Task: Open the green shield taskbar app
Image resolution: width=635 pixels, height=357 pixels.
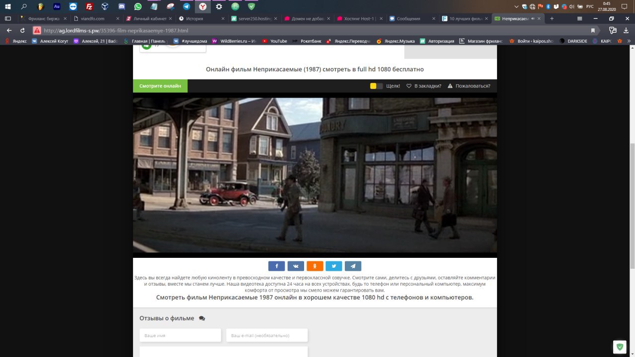Action: point(251,6)
